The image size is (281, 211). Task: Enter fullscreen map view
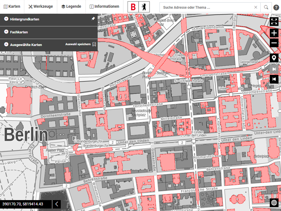coord(274,21)
